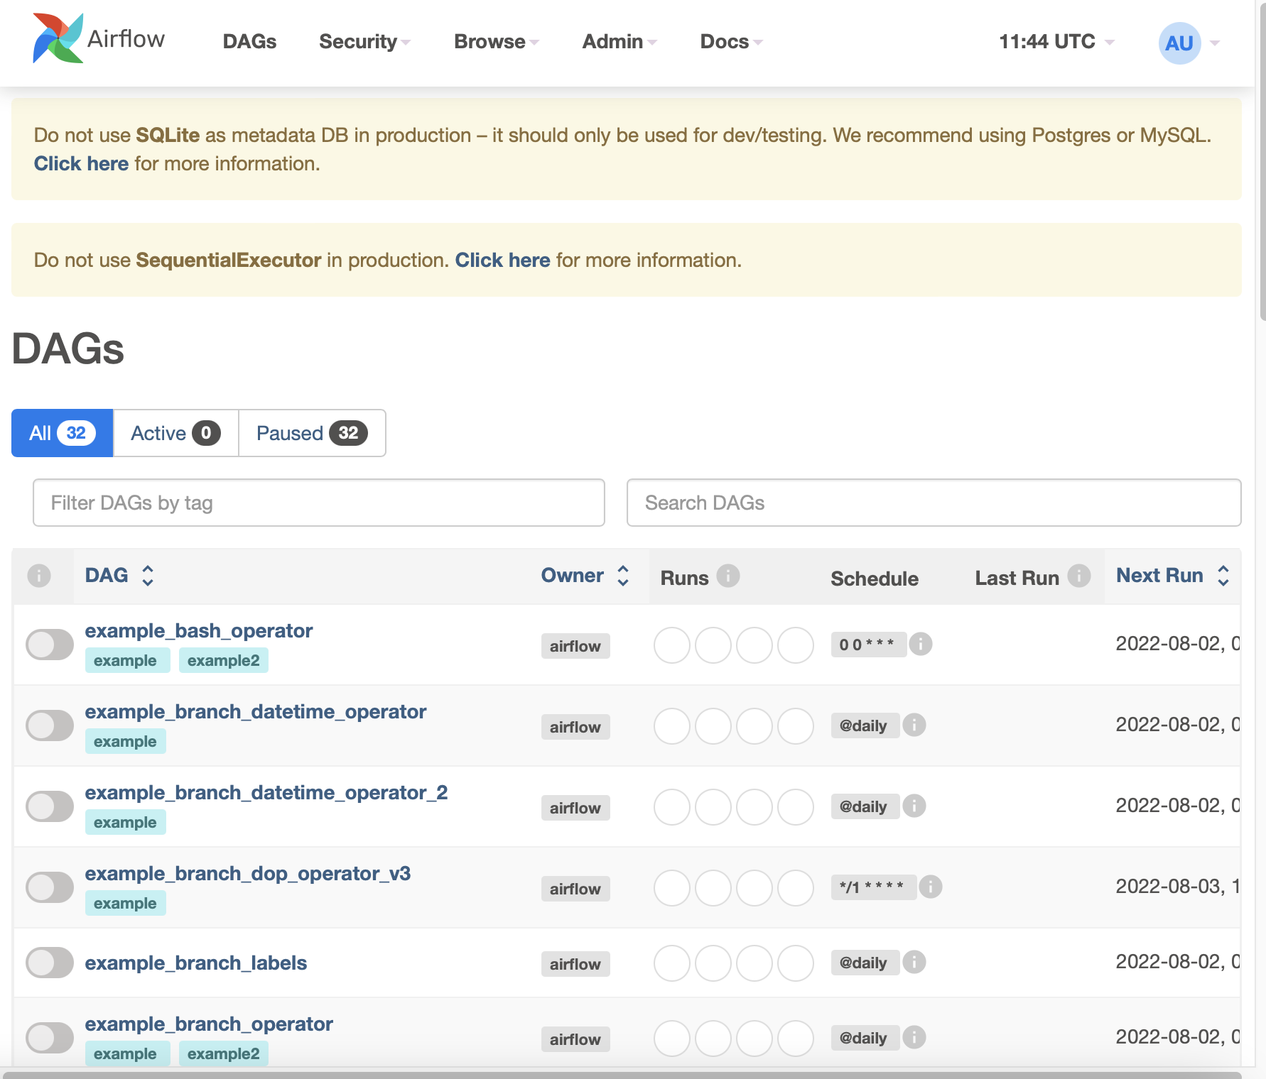Click schedule info icon for example_branch_dop_operator_v3
The height and width of the screenshot is (1079, 1266).
(x=931, y=887)
